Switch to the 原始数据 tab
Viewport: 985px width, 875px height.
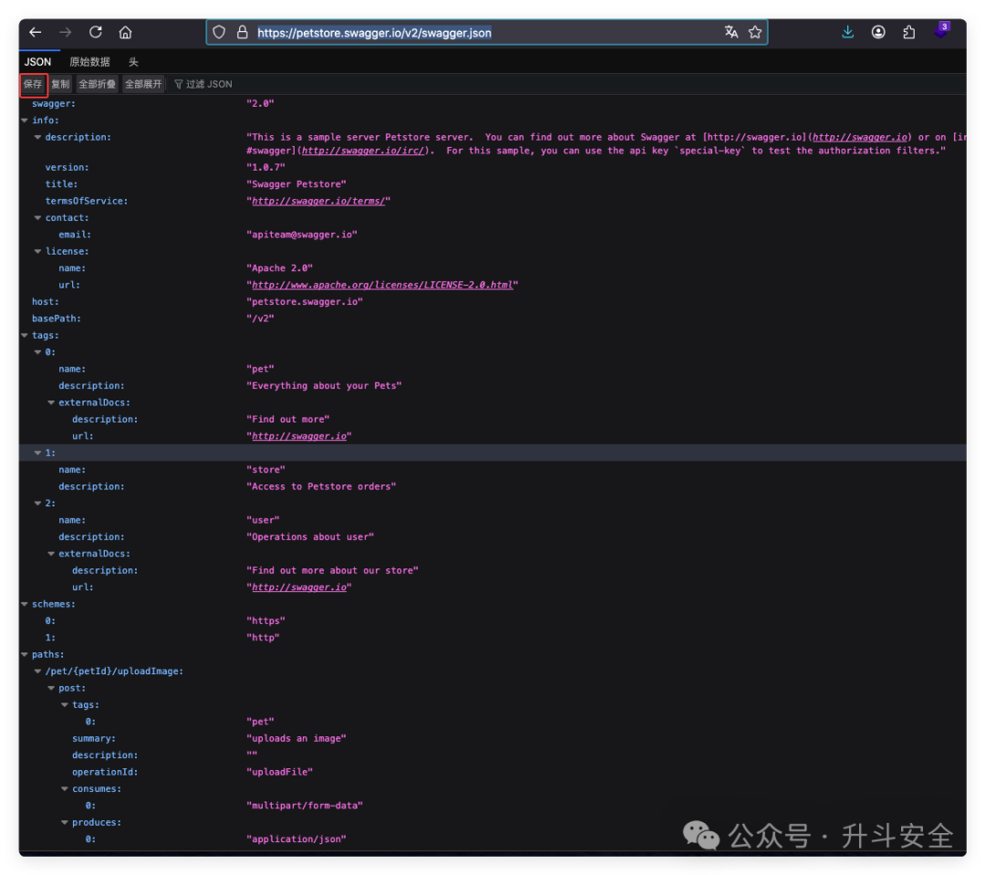tap(89, 62)
